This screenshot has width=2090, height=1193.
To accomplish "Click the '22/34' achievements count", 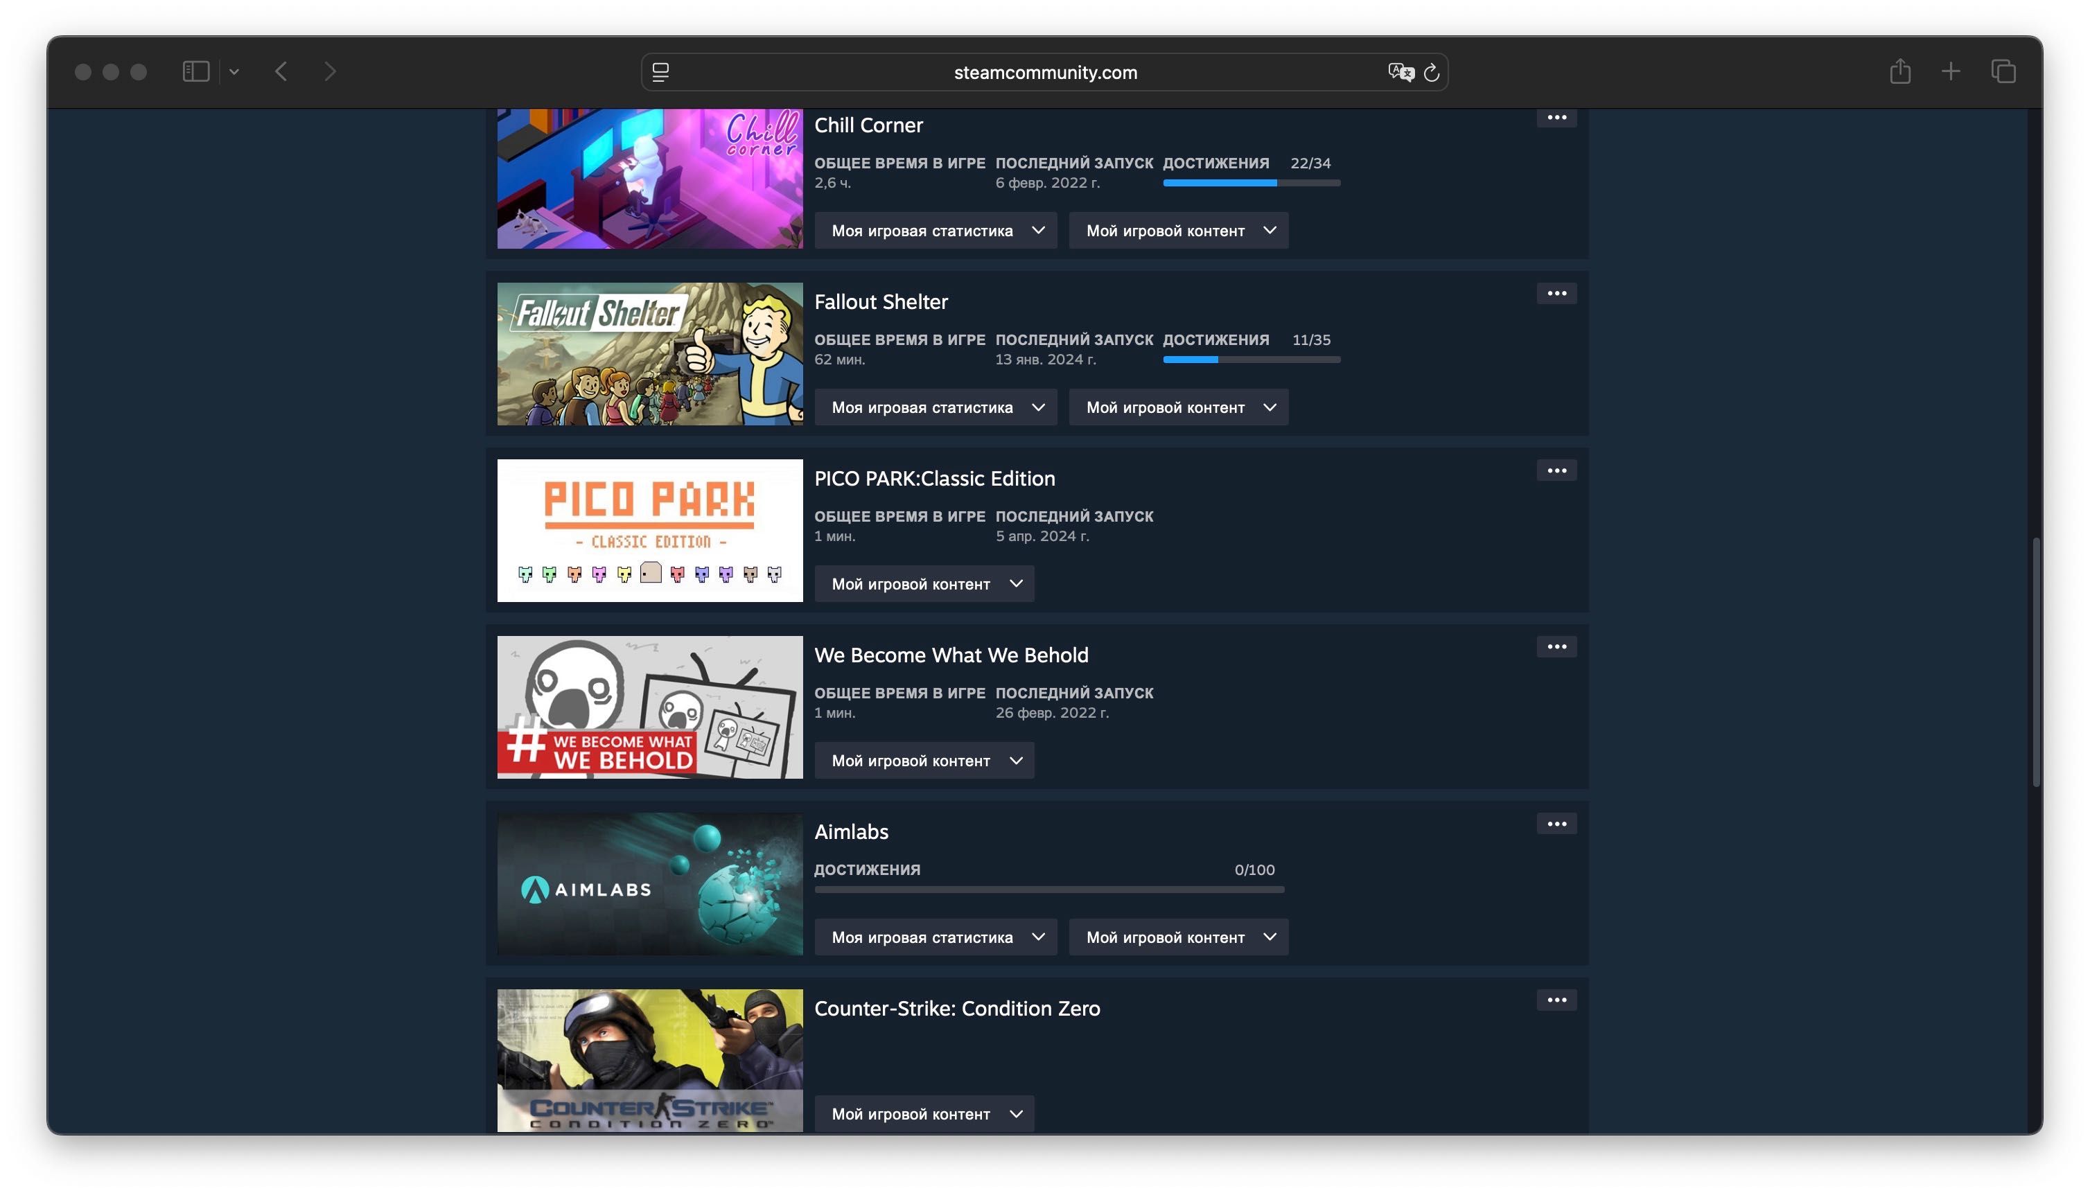I will tap(1310, 163).
